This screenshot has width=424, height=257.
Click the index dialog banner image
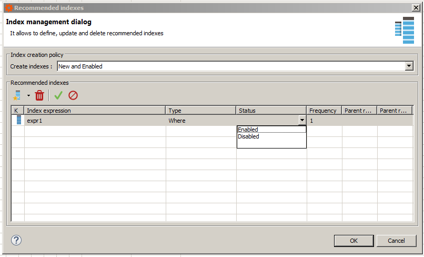click(405, 30)
